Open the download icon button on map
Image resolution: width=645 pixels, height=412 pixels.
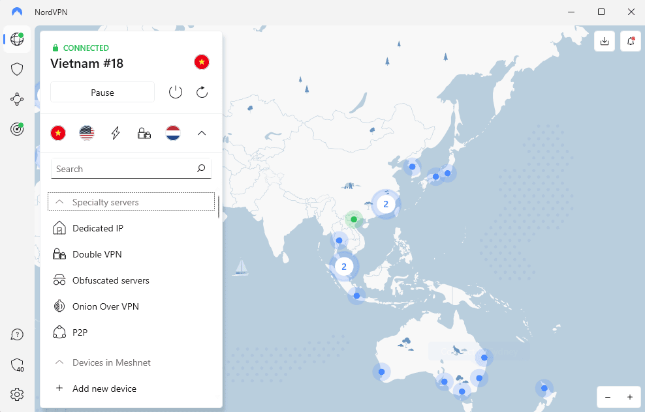point(605,41)
